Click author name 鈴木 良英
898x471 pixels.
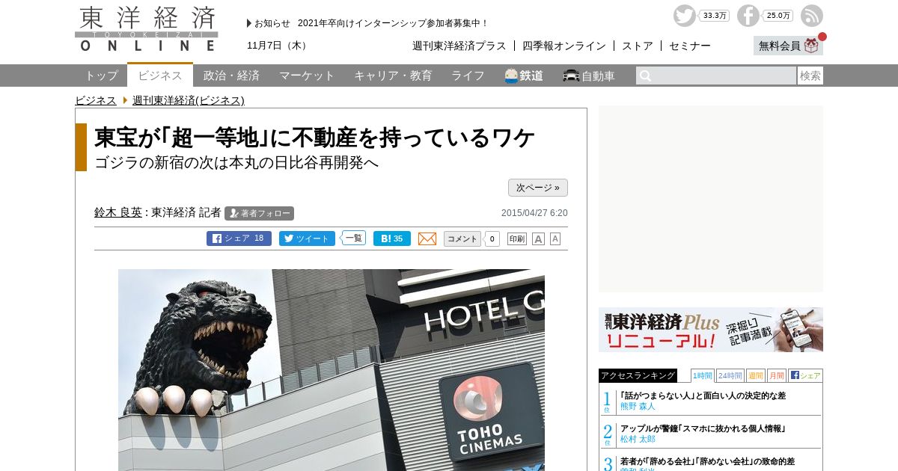click(118, 212)
